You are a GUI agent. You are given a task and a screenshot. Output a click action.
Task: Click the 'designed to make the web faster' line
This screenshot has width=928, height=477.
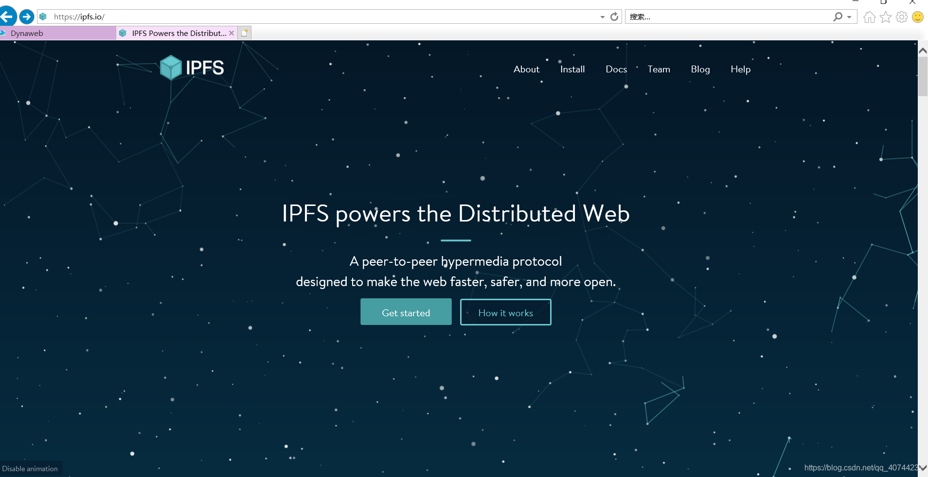pyautogui.click(x=456, y=282)
